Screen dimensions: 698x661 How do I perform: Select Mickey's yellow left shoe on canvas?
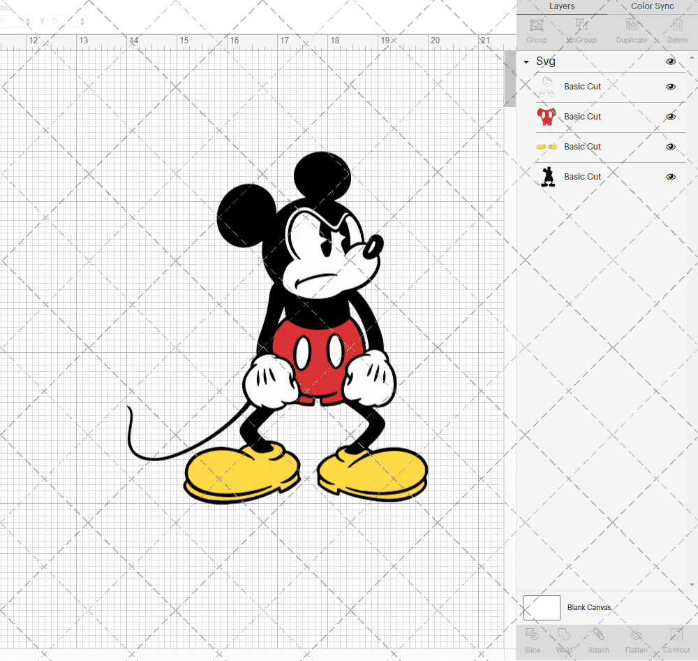(242, 473)
